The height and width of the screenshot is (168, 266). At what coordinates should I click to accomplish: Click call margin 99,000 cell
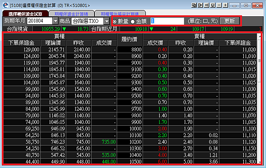(x=22, y=89)
